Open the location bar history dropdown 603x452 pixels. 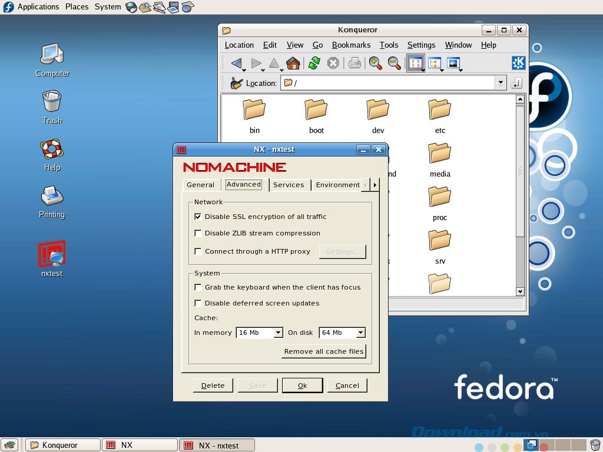tap(500, 83)
